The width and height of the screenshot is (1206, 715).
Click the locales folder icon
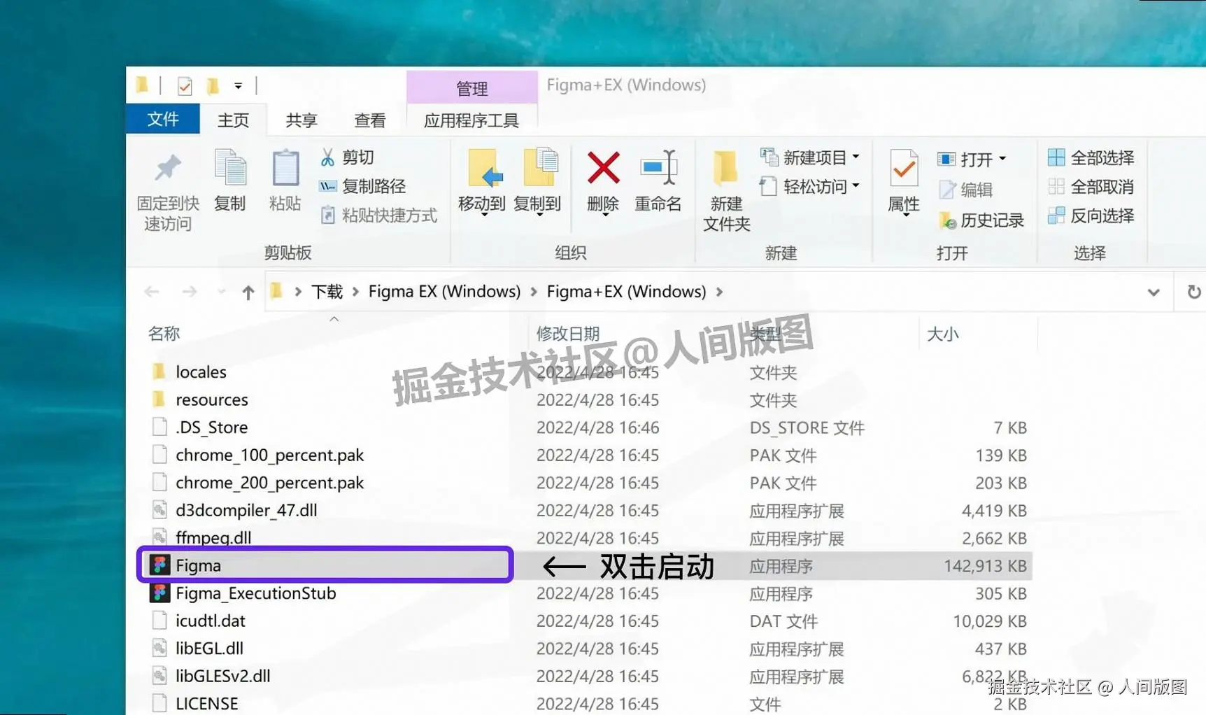coord(159,371)
